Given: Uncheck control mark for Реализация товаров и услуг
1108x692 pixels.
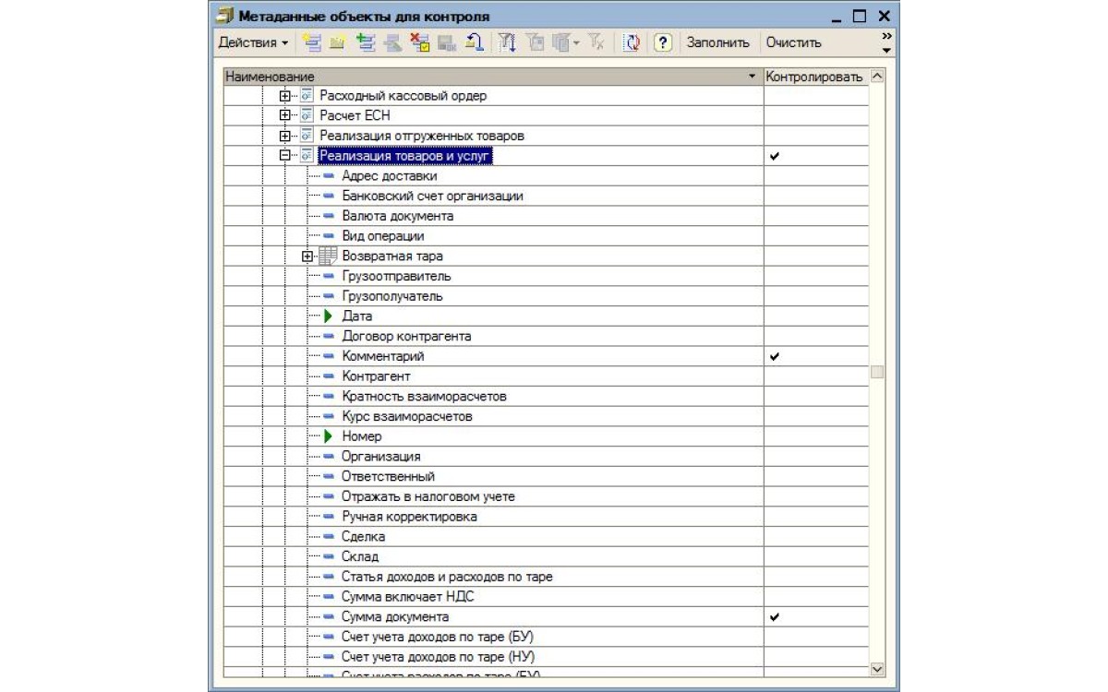Looking at the screenshot, I should [x=775, y=157].
